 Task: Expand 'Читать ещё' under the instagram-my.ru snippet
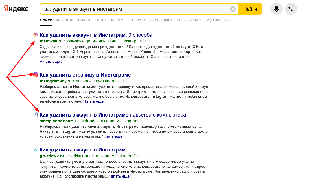[x=95, y=101]
